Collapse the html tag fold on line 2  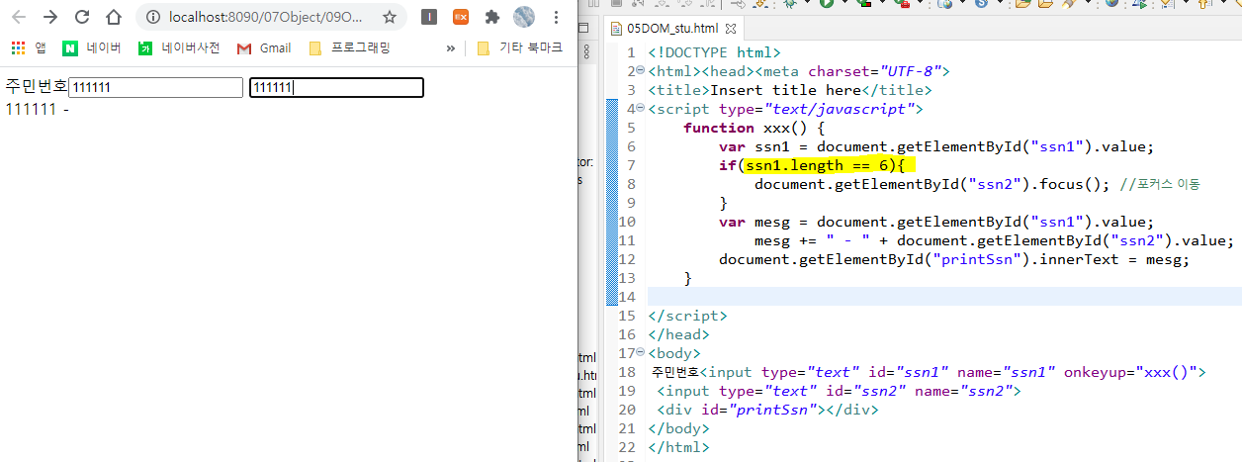[640, 71]
